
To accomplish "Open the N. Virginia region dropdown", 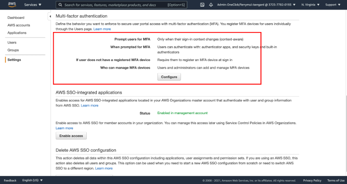I will 310,5.
